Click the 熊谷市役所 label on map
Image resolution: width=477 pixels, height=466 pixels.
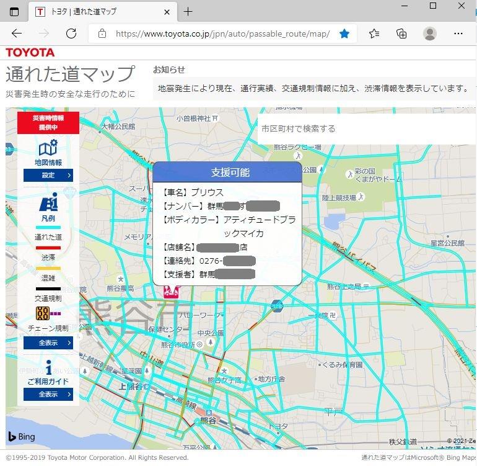coord(178,345)
